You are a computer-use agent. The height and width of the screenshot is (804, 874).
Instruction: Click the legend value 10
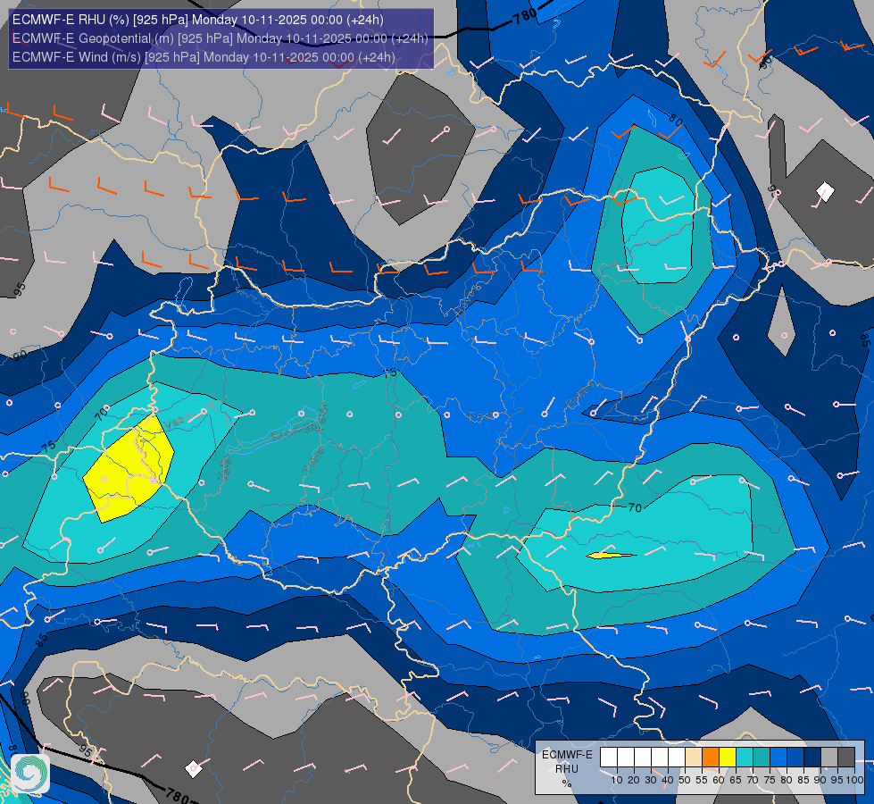click(x=617, y=780)
